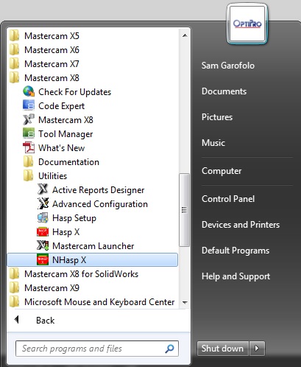Open Control Panel
The height and width of the screenshot is (367, 301).
click(x=228, y=199)
